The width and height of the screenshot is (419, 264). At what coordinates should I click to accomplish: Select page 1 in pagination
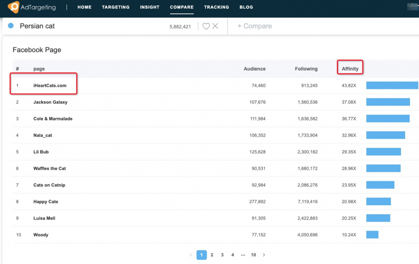[201, 255]
